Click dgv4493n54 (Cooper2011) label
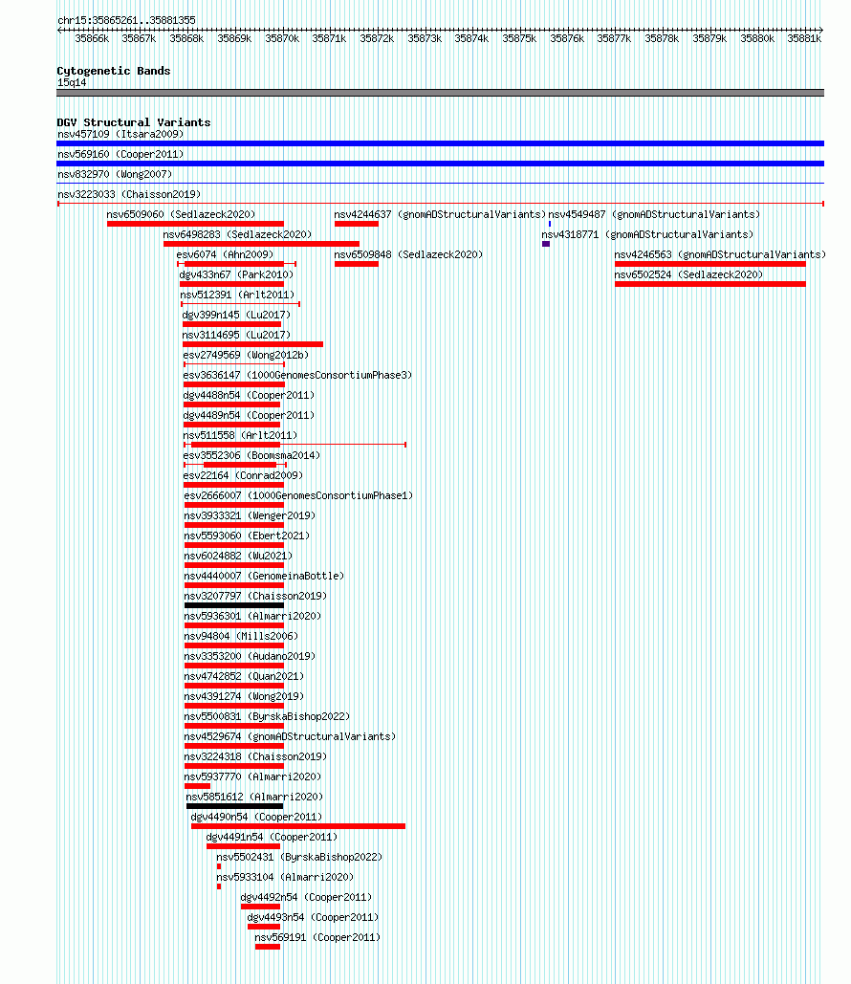The image size is (851, 984). click(314, 917)
